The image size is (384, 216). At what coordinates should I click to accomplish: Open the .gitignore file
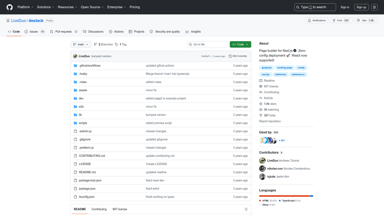[x=85, y=139]
